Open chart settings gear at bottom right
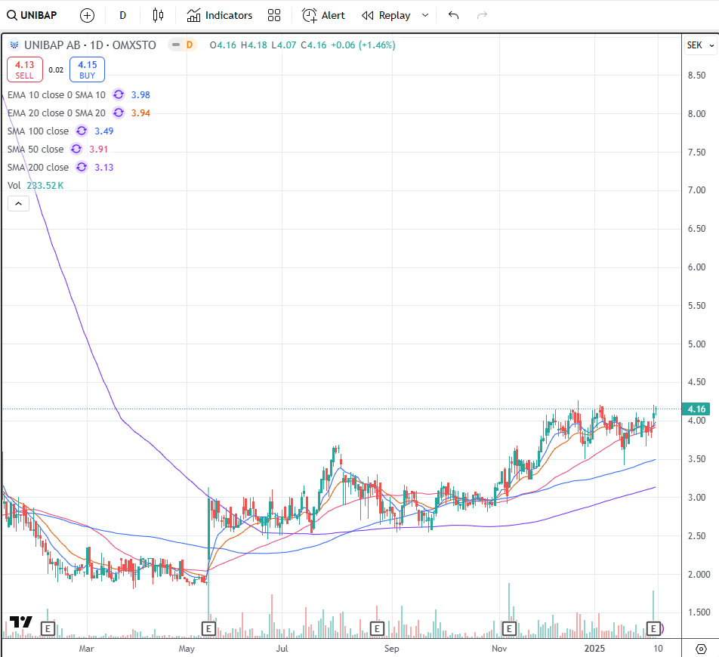 coord(701,649)
